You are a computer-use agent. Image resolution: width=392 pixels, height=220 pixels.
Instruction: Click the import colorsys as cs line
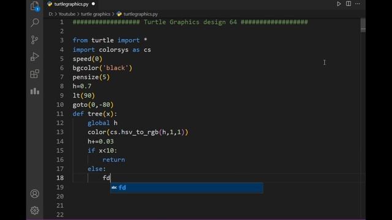[111, 50]
